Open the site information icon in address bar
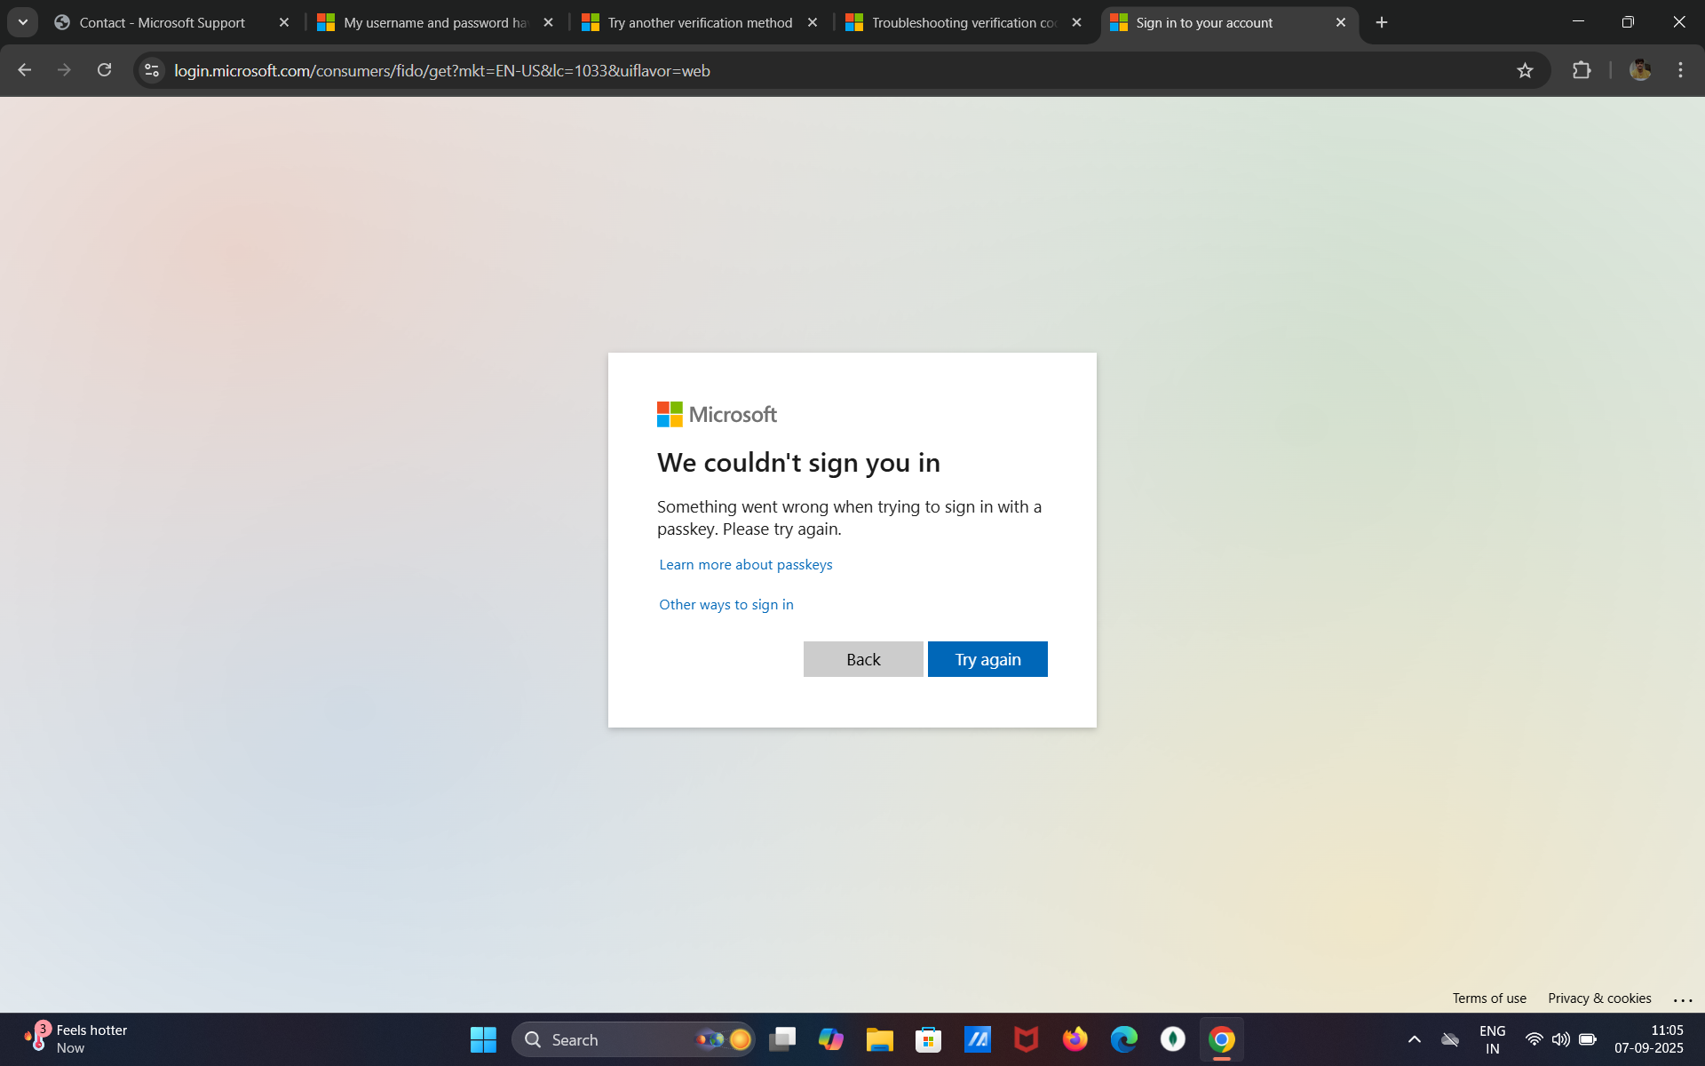 pyautogui.click(x=151, y=70)
